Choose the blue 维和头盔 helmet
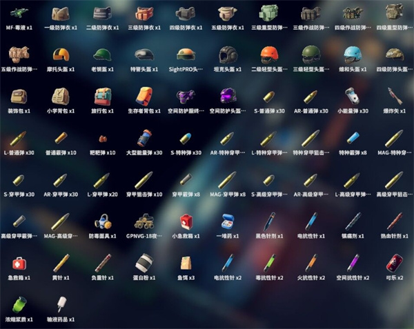Screen dimensions: 414x329 click(x=353, y=55)
